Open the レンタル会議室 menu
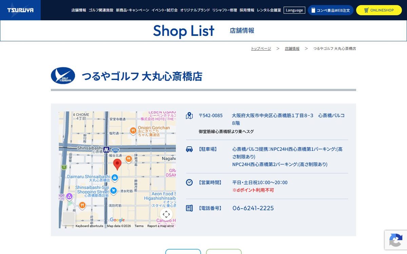Viewport: 407px width, 254px height. tap(269, 10)
